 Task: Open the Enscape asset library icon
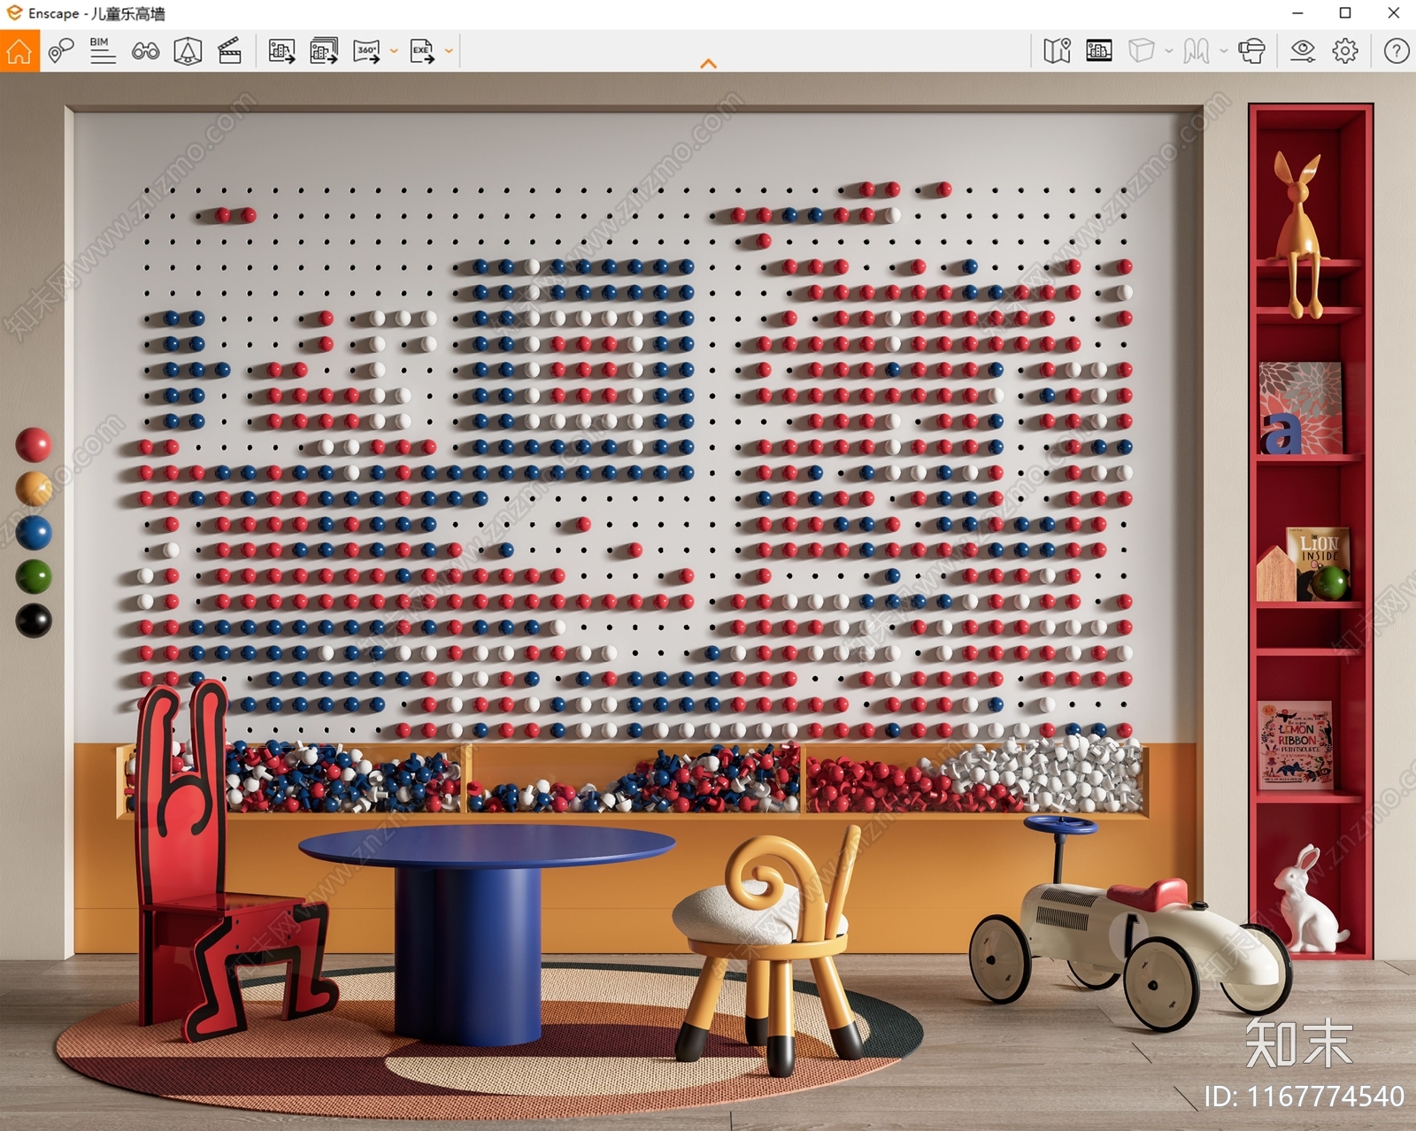coord(188,51)
